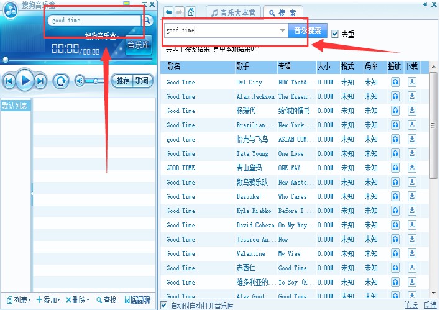The image size is (440, 310).
Task: Download the Who Cares album song
Action: (411, 197)
